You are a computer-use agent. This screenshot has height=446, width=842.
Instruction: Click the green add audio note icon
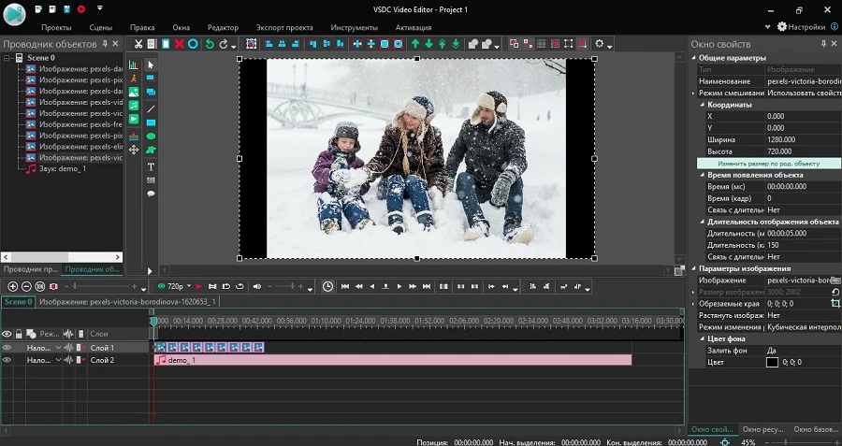(x=133, y=106)
